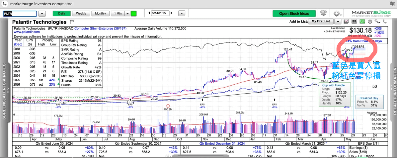This screenshot has width=397, height=158.
Task: Click the phone support icon
Action: pyautogui.click(x=385, y=22)
